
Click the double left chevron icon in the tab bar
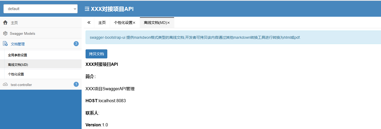[89, 23]
